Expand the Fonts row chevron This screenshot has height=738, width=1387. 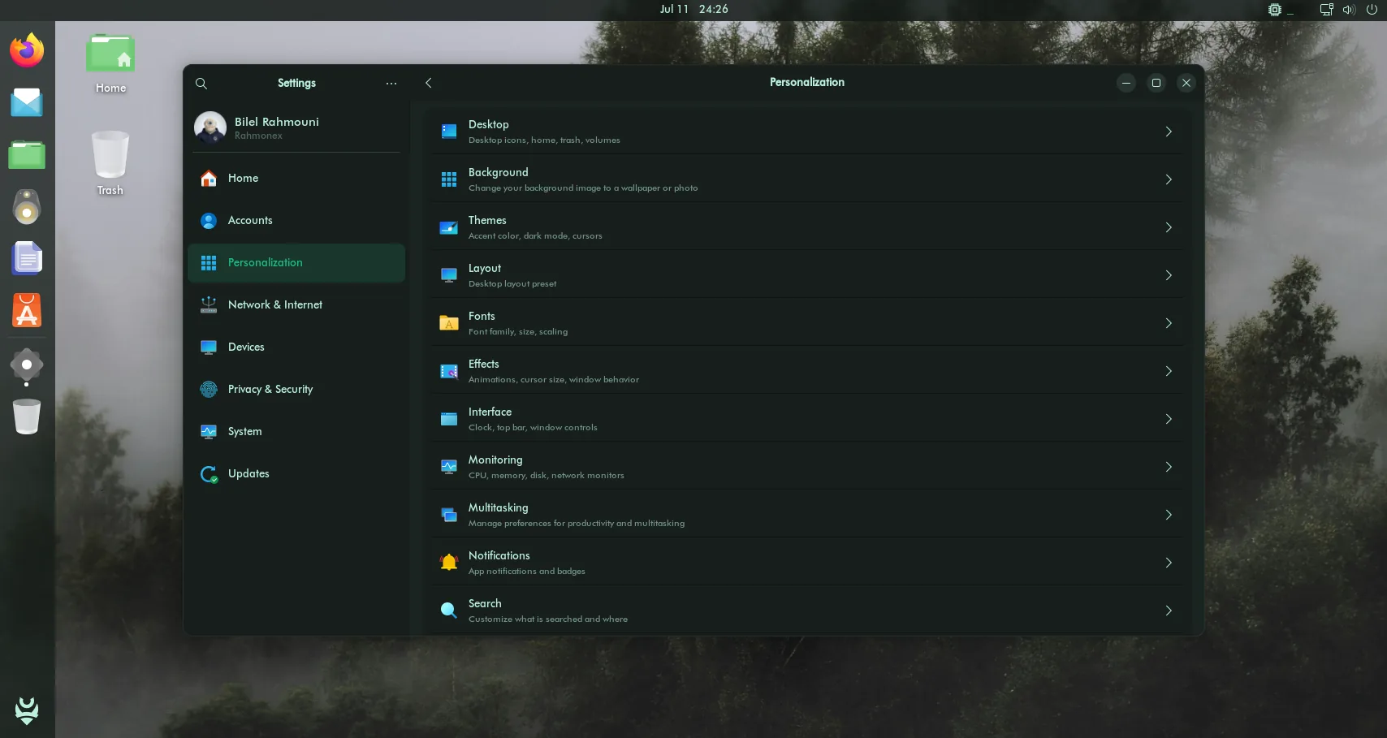click(1169, 323)
